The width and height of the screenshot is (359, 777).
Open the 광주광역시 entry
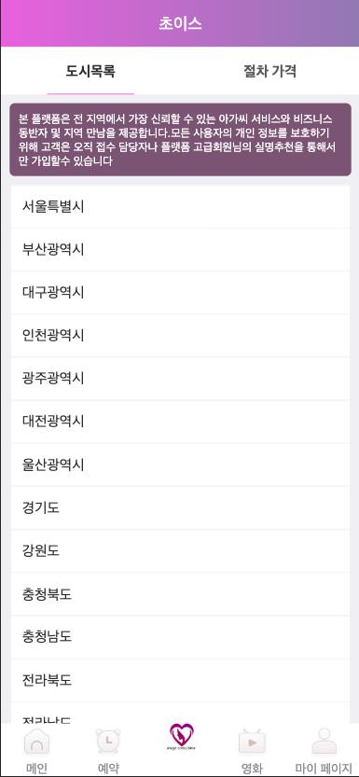click(x=180, y=379)
